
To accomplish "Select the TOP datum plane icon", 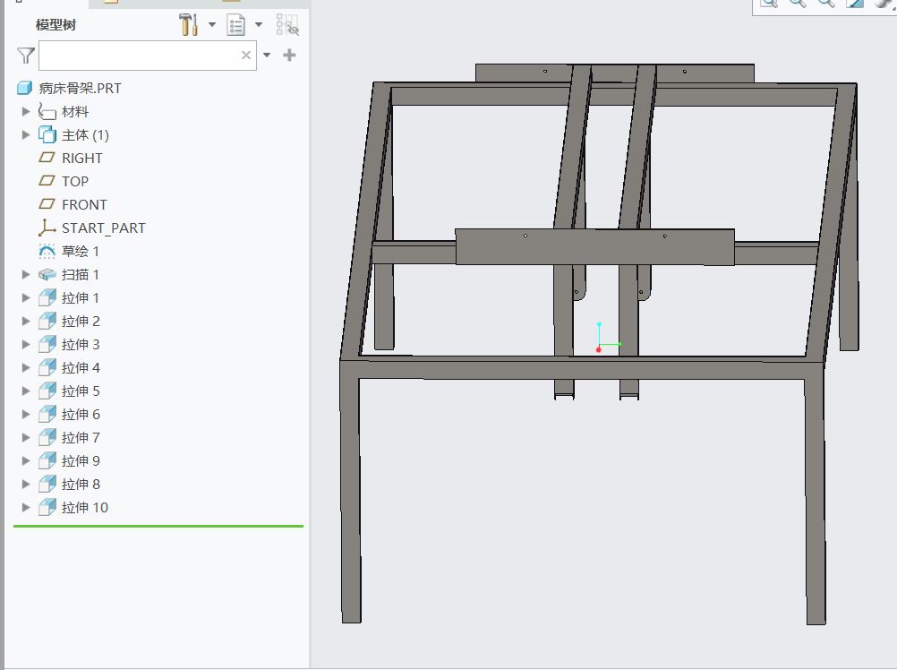I will (47, 181).
